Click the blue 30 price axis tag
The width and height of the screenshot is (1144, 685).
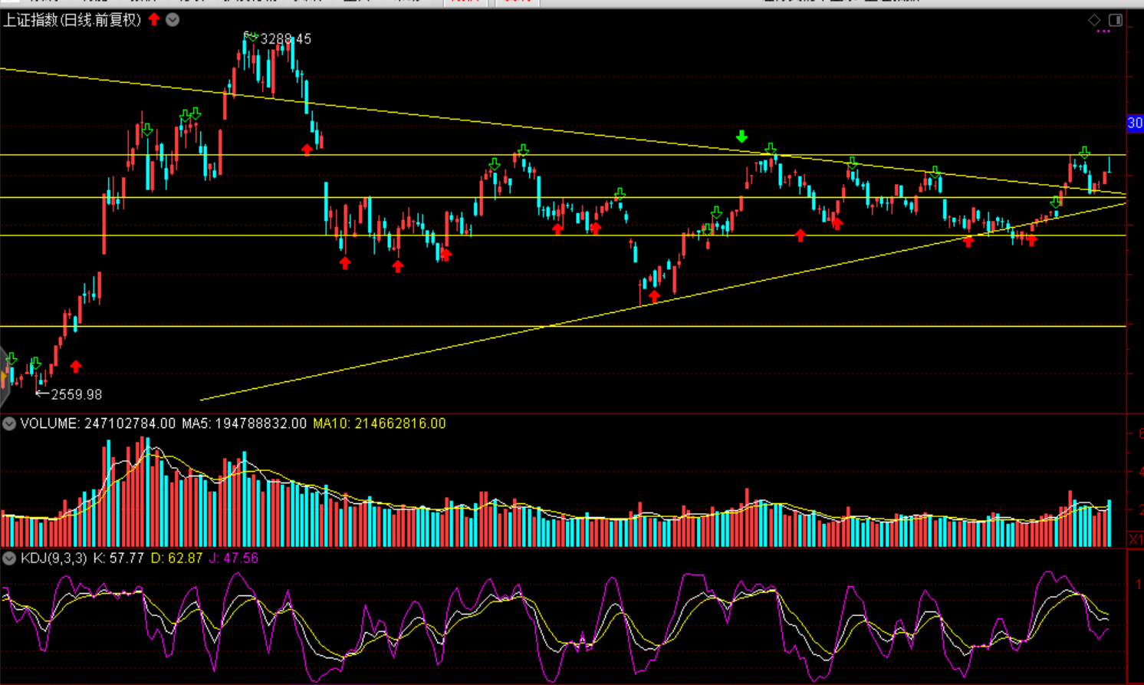(x=1135, y=123)
